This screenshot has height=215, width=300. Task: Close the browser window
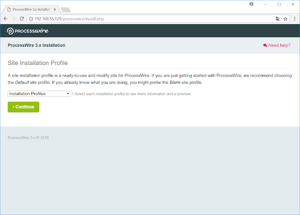[292, 4]
